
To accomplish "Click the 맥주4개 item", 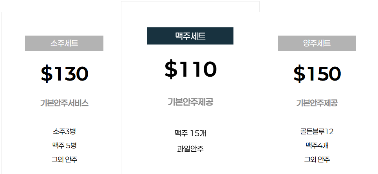I will (x=317, y=145).
